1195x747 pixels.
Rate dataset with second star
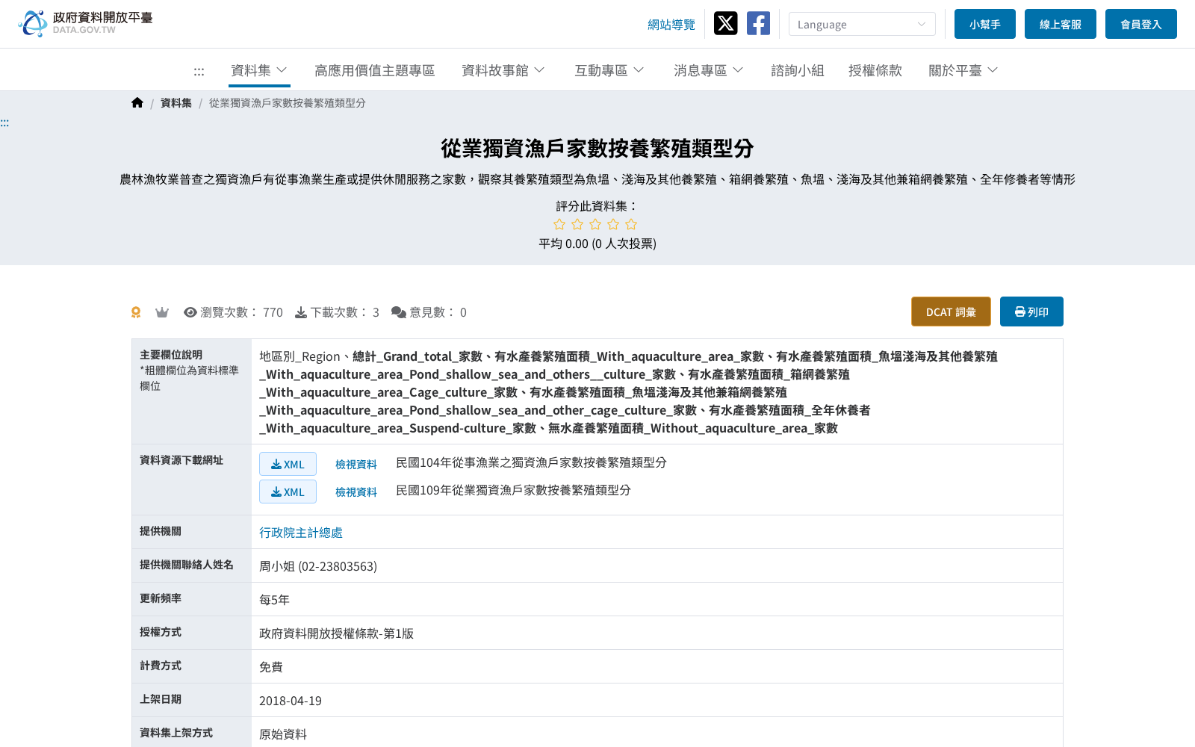[x=577, y=224]
